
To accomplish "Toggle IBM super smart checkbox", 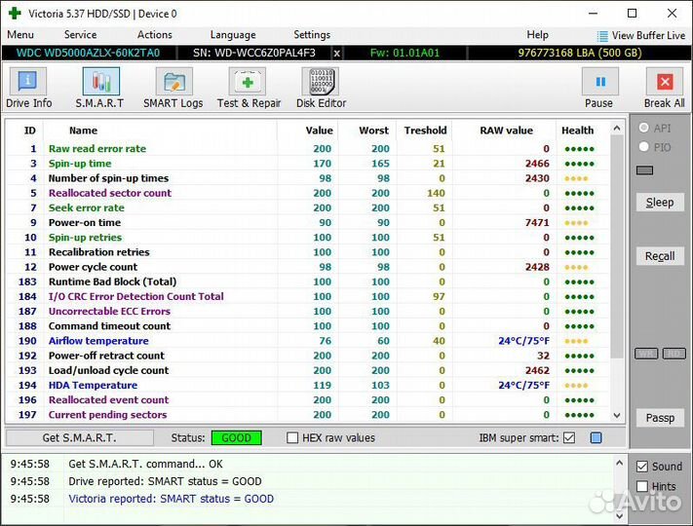I will (569, 437).
